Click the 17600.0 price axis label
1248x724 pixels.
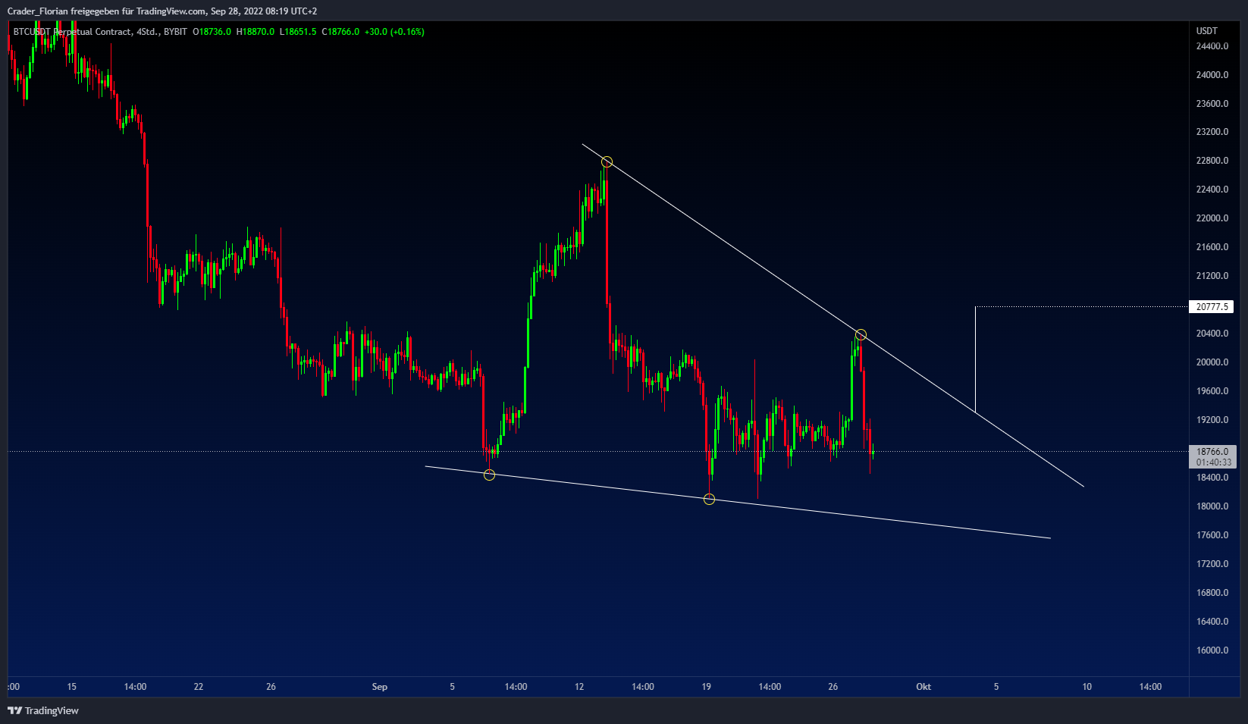1212,535
